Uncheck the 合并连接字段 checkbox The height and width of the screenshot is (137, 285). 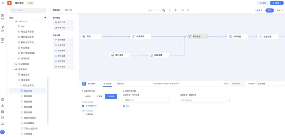pos(83,106)
